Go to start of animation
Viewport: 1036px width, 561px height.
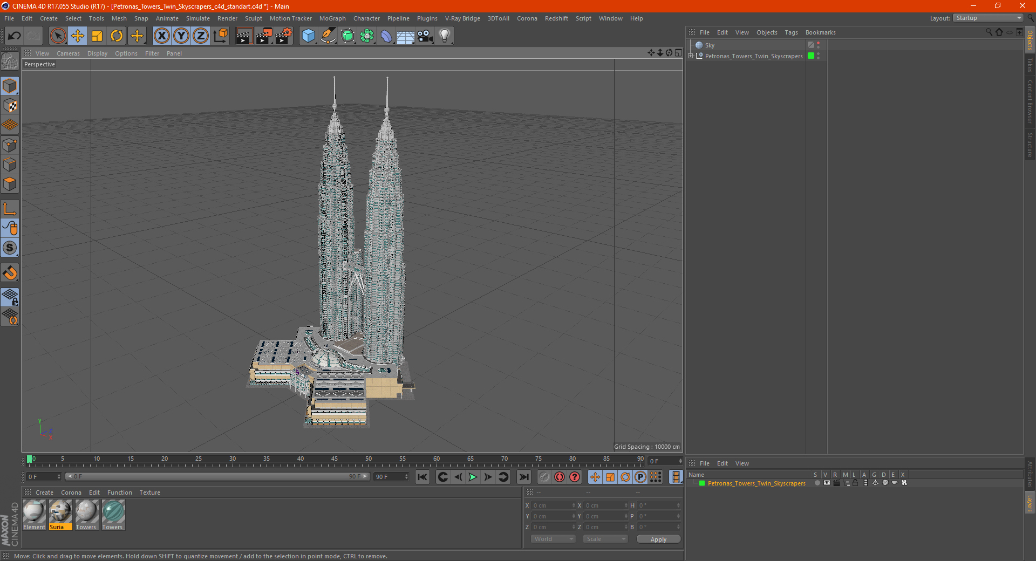(x=422, y=477)
